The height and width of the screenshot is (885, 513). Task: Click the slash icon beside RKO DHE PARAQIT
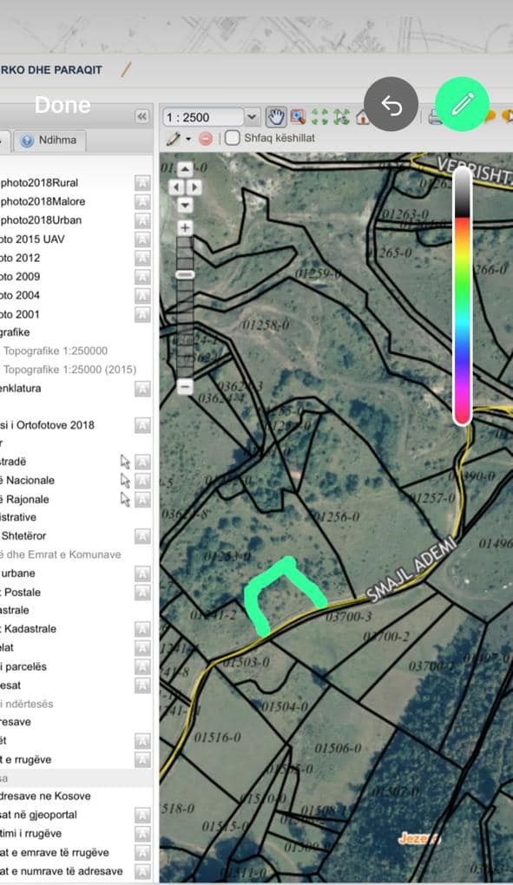tap(126, 70)
